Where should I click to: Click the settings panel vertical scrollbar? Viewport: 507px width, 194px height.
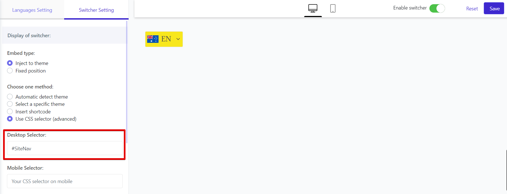point(127,82)
